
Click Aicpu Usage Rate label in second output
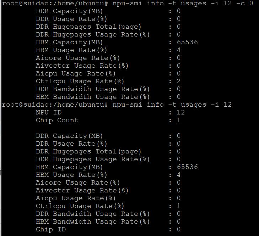76,198
